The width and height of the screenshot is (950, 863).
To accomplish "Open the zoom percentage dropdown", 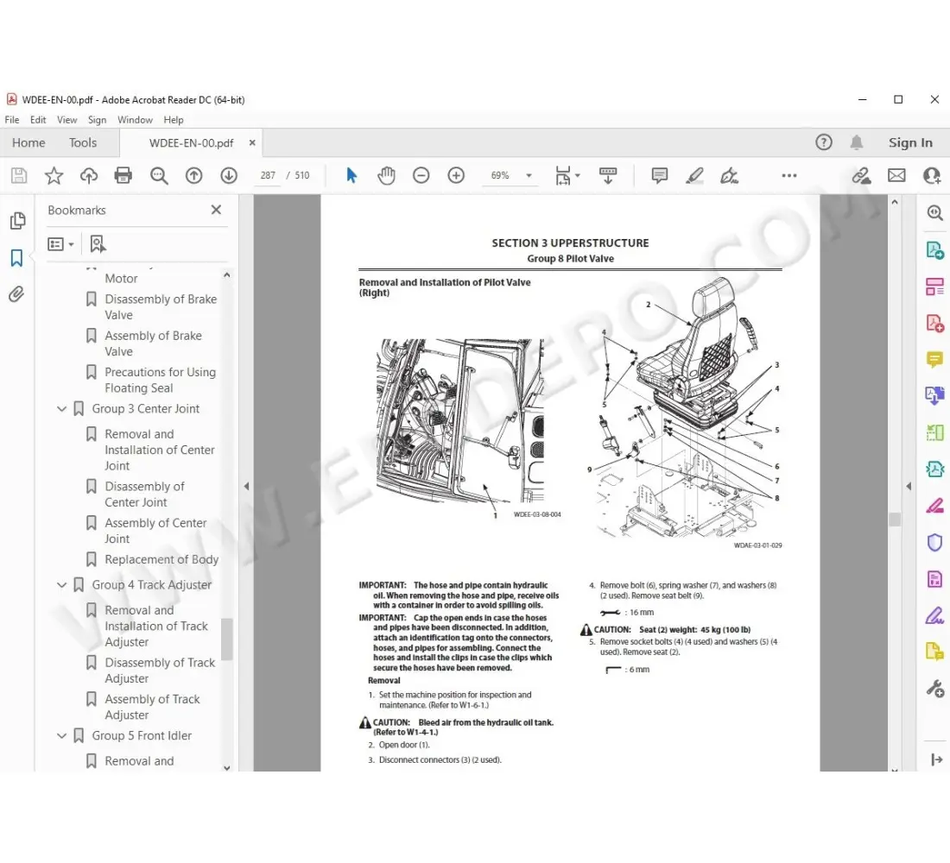I will [528, 175].
